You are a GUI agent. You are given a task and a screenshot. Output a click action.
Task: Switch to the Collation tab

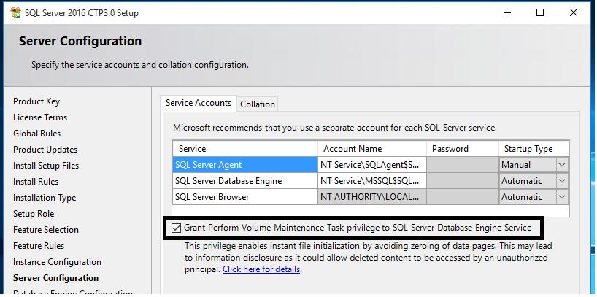click(x=257, y=104)
